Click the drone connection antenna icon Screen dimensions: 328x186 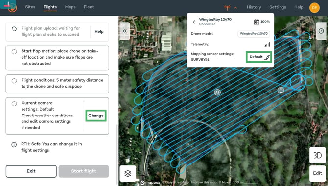[227, 7]
